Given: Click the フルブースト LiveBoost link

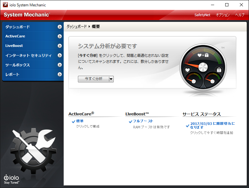Looking at the screenshot, I should pyautogui.click(x=143, y=121).
